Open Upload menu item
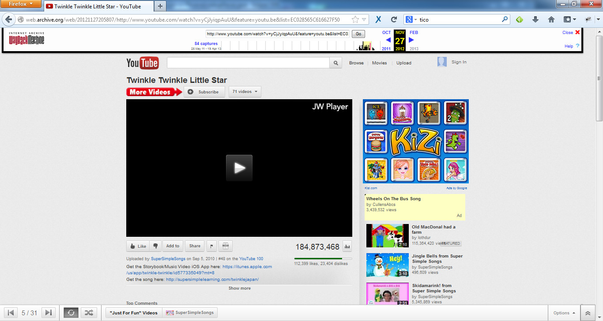The width and height of the screenshot is (603, 321). coord(403,63)
